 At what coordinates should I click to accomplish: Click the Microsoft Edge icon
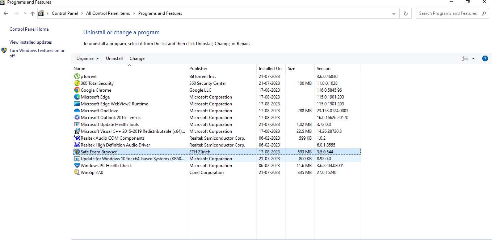(x=77, y=97)
